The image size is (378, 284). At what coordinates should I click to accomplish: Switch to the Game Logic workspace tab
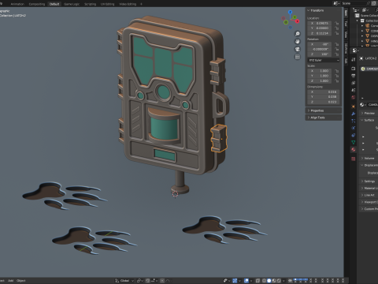coord(72,4)
